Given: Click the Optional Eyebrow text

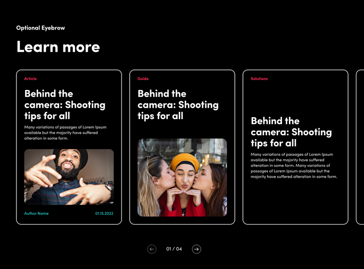Looking at the screenshot, I should [40, 28].
